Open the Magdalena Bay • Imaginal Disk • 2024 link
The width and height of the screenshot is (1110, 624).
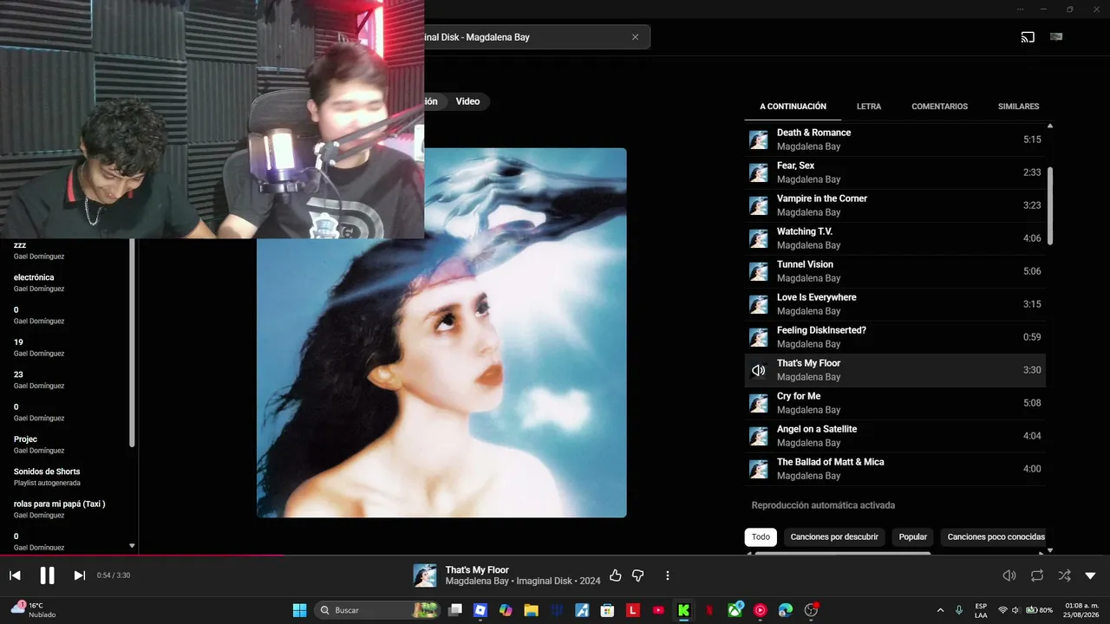(x=523, y=582)
